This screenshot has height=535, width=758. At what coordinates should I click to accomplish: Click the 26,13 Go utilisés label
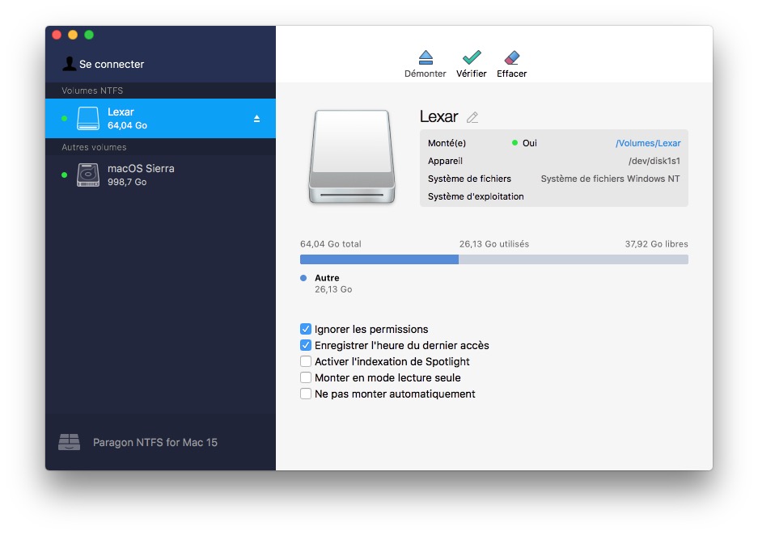coord(494,244)
